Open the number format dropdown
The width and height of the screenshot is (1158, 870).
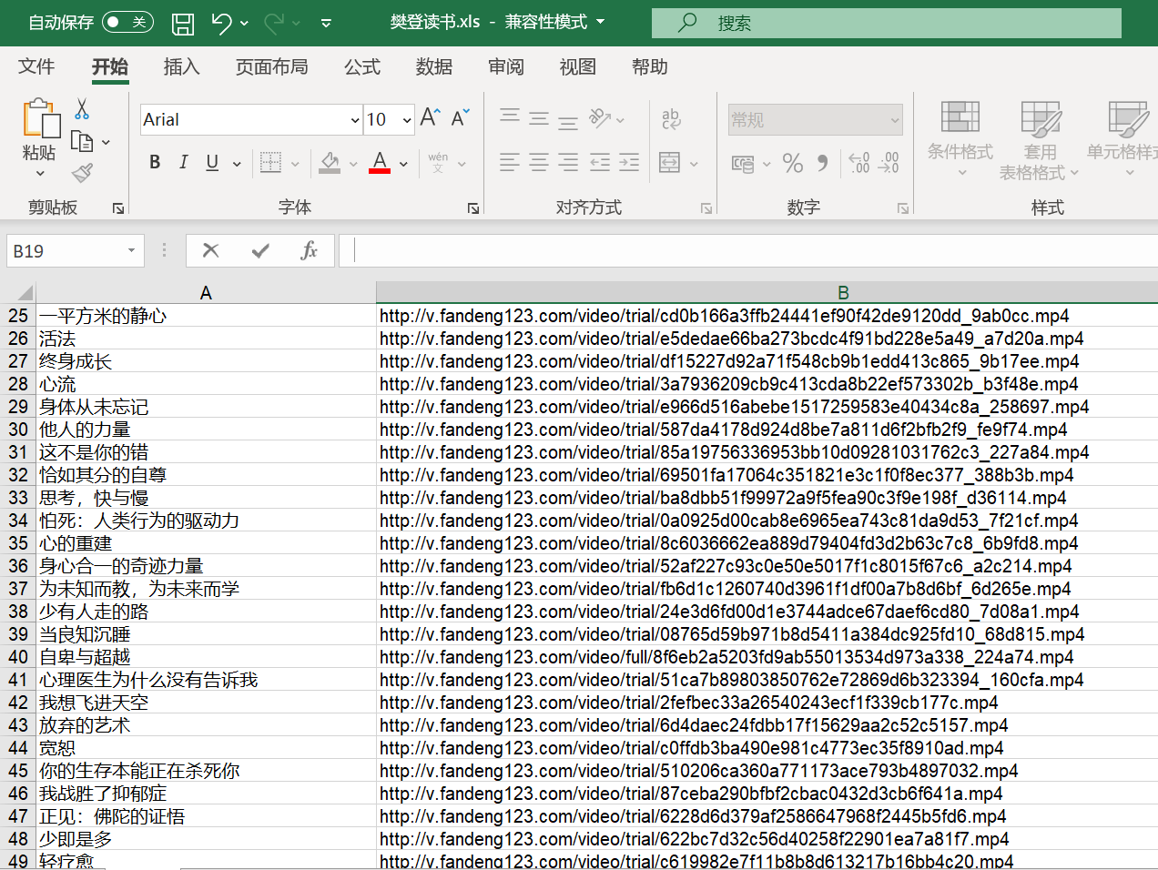click(894, 119)
